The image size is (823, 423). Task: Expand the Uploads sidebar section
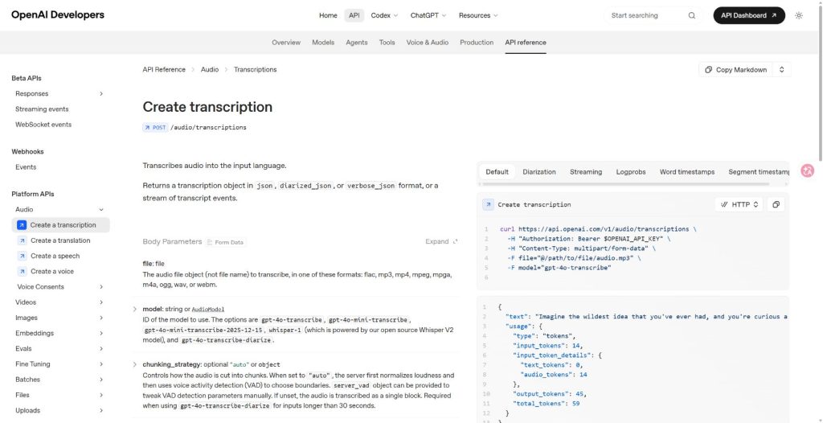click(101, 410)
